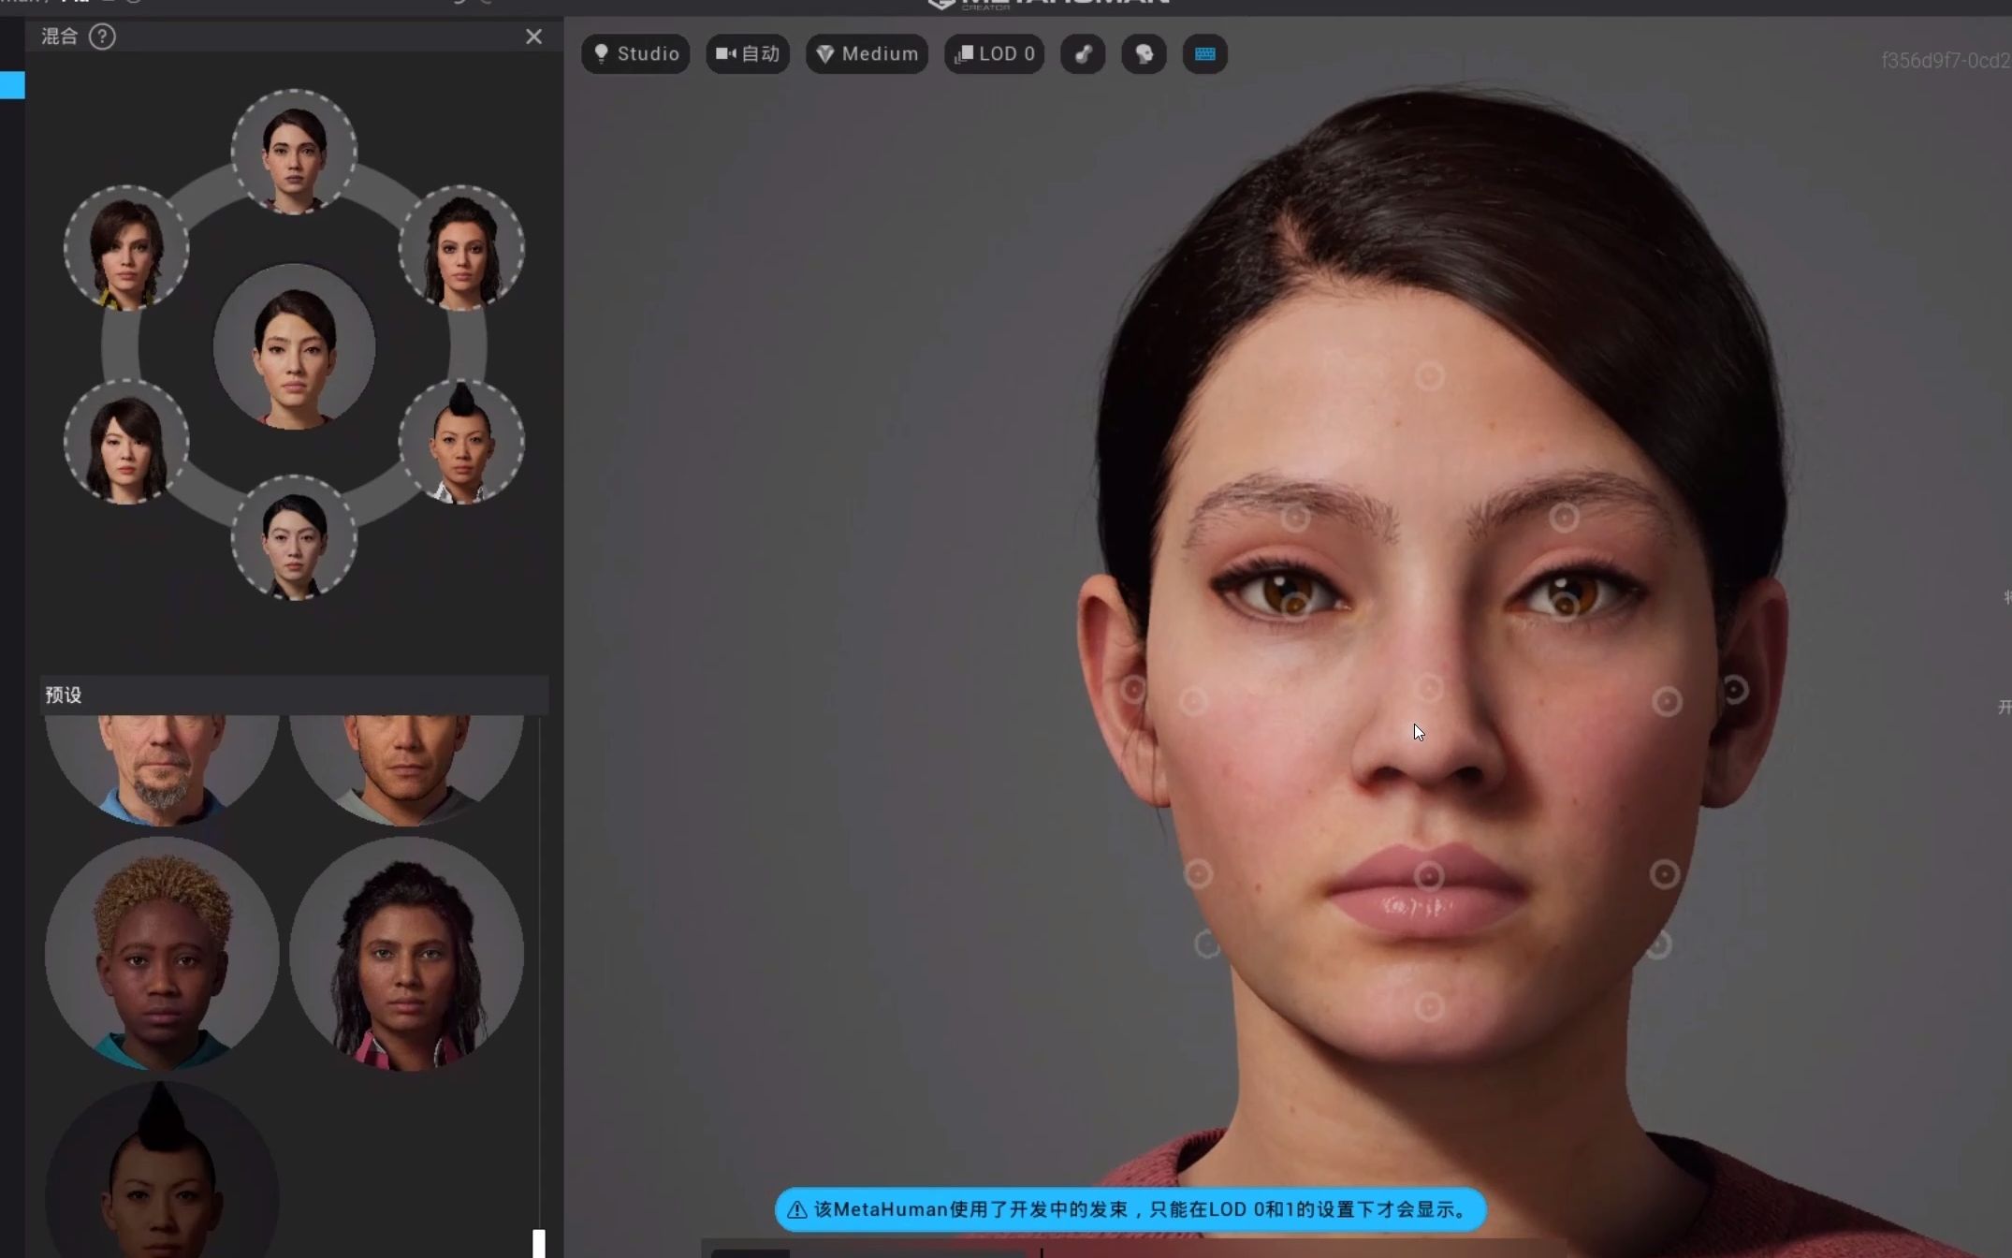Choose the grey goatee man preset
This screenshot has height=1258, width=2012.
pos(162,768)
